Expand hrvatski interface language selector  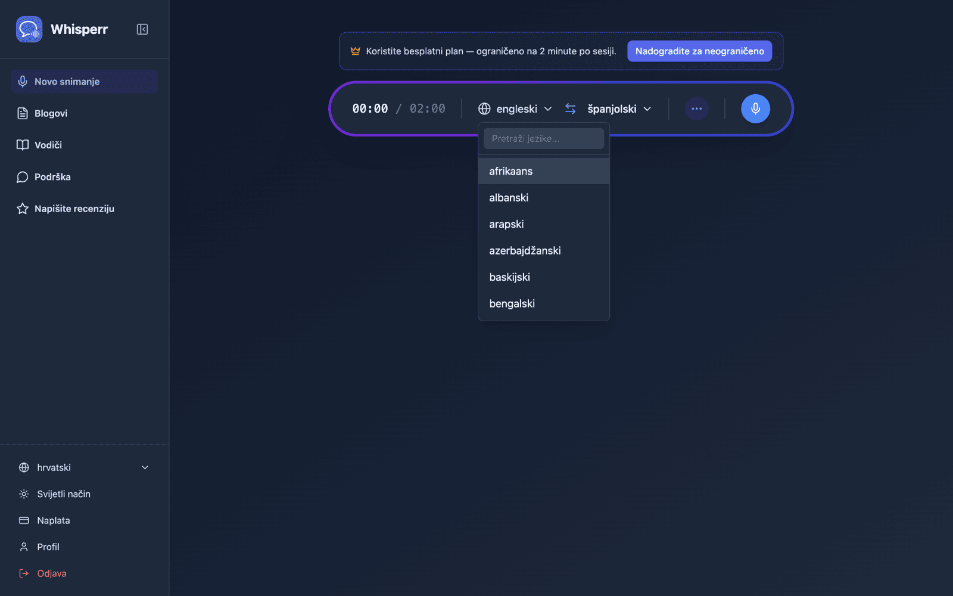pyautogui.click(x=84, y=467)
